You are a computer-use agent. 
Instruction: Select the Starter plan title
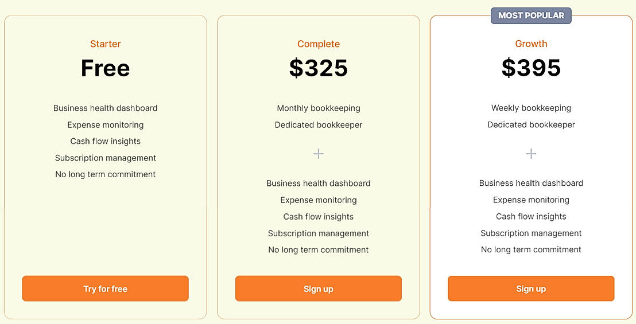click(106, 44)
